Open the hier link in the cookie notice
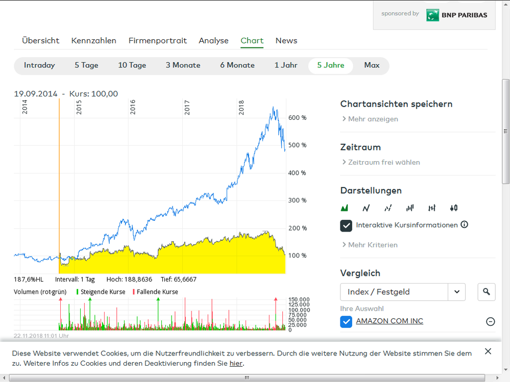Image resolution: width=510 pixels, height=382 pixels. (236, 363)
